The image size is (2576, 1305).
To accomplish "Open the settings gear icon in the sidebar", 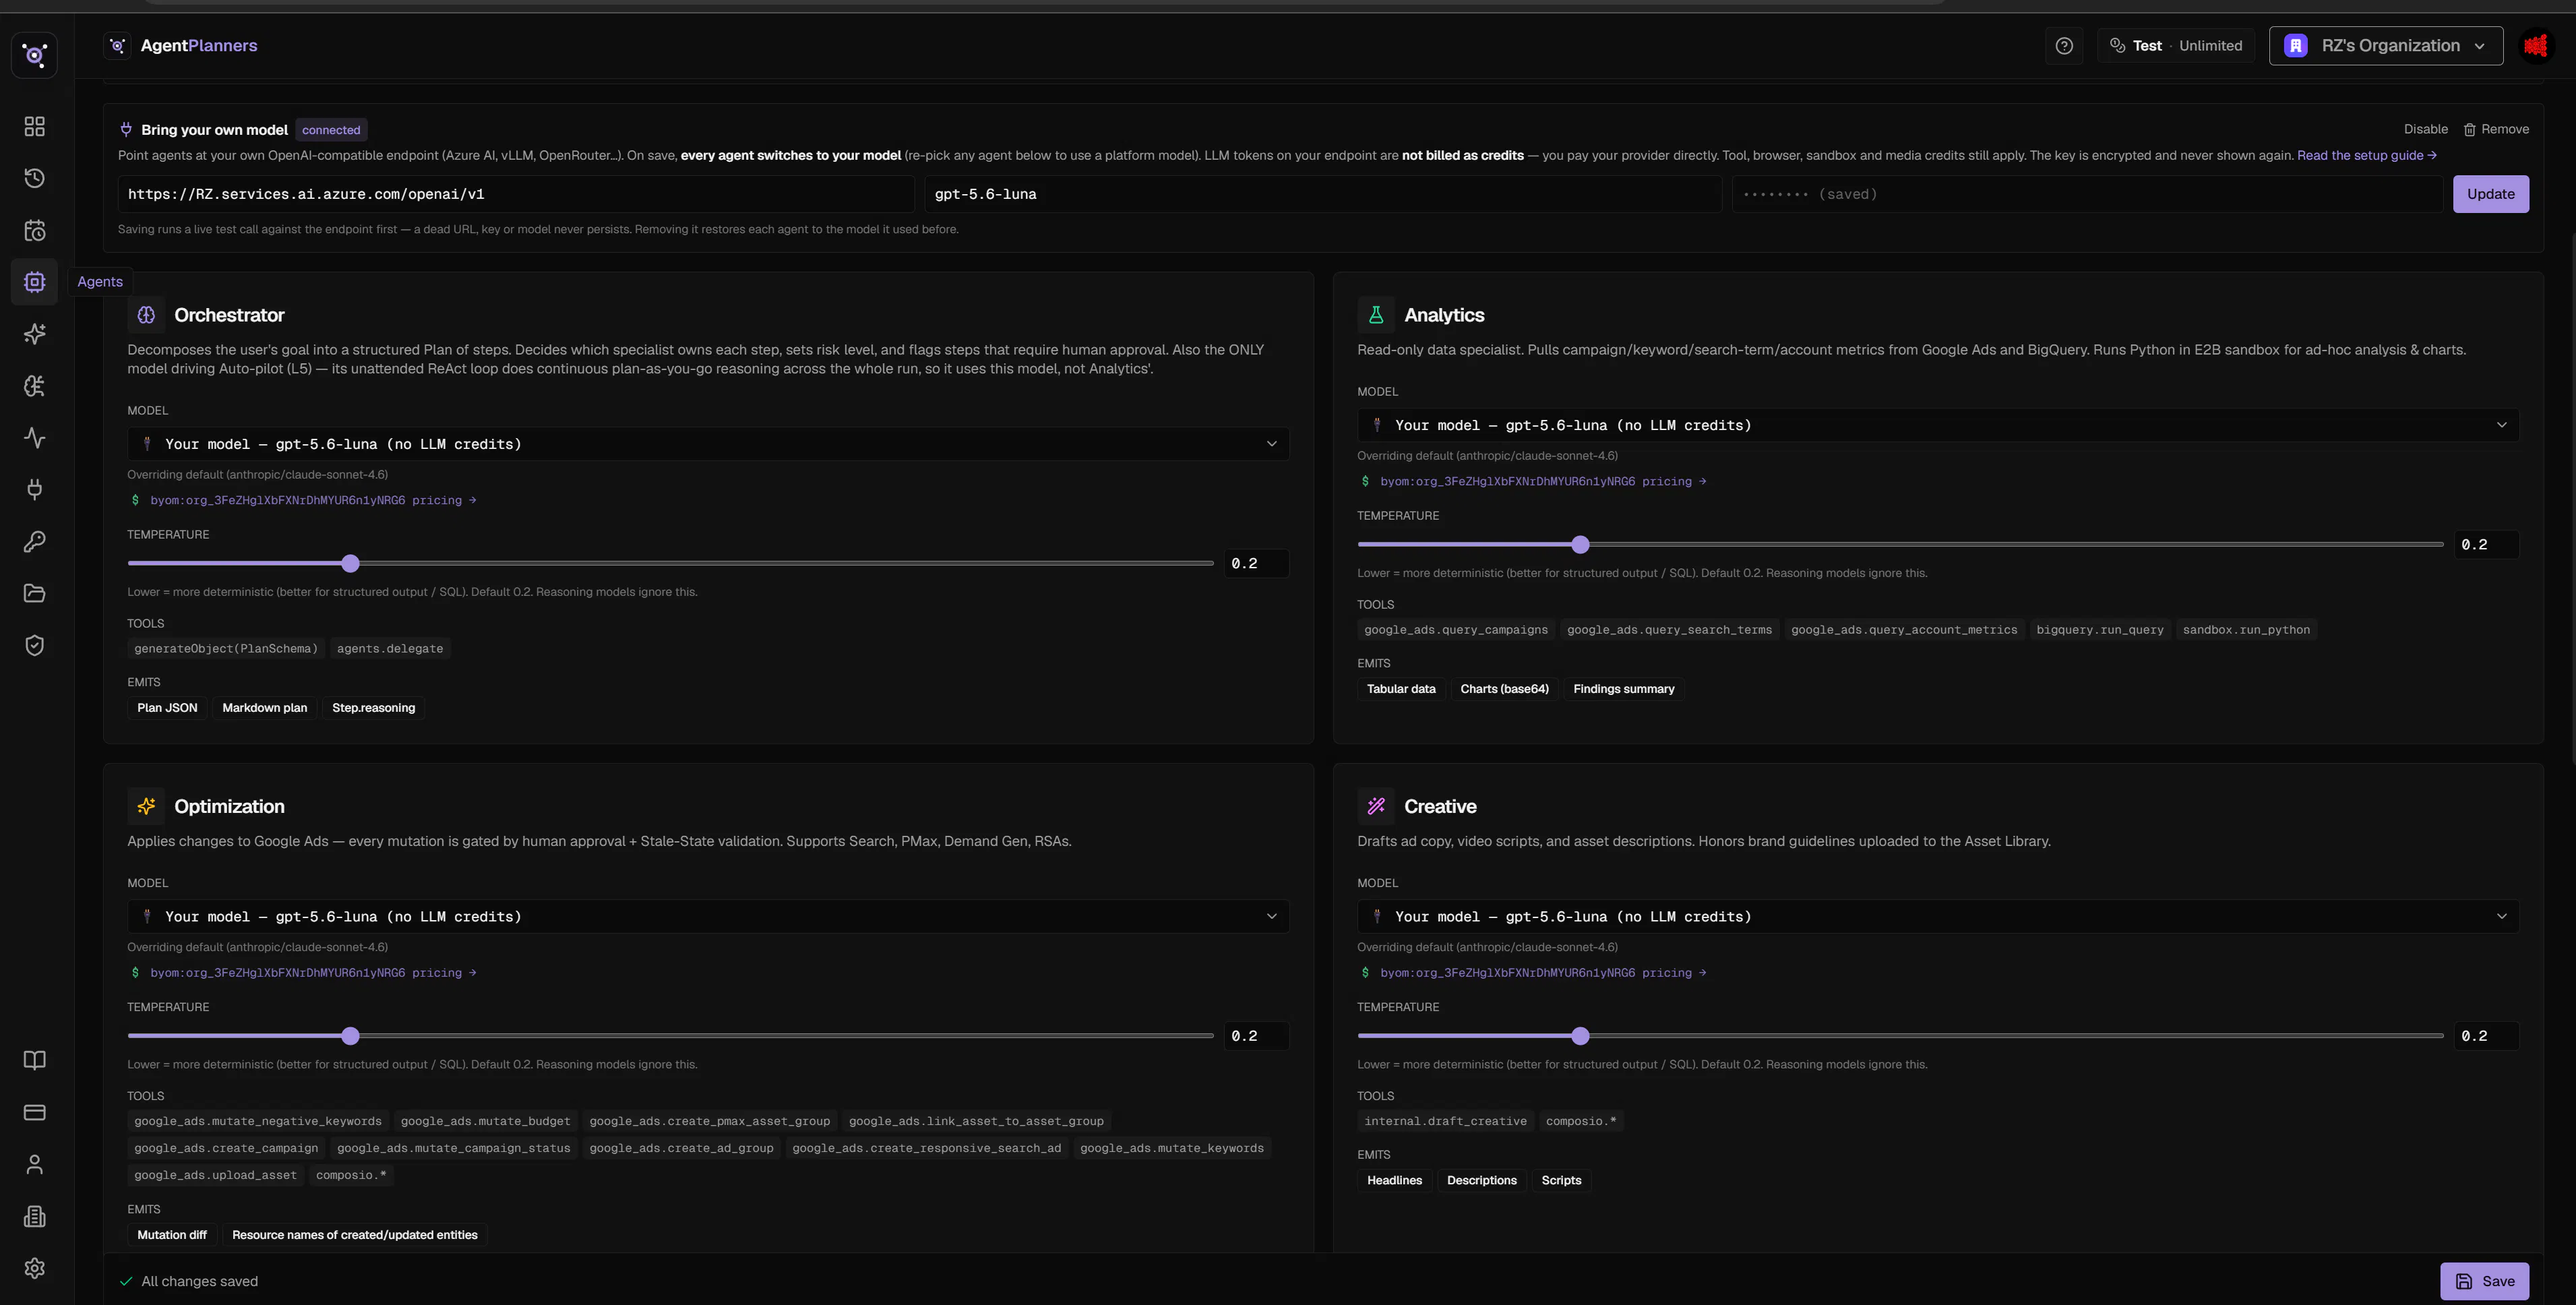I will point(34,1268).
